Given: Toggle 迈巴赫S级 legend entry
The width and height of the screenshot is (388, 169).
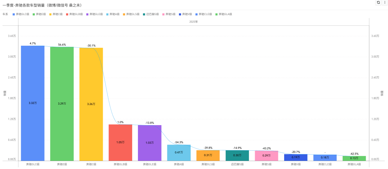Looking at the screenshot, I should click(151, 14).
